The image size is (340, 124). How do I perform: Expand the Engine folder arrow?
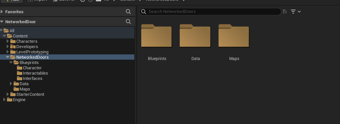[4, 100]
